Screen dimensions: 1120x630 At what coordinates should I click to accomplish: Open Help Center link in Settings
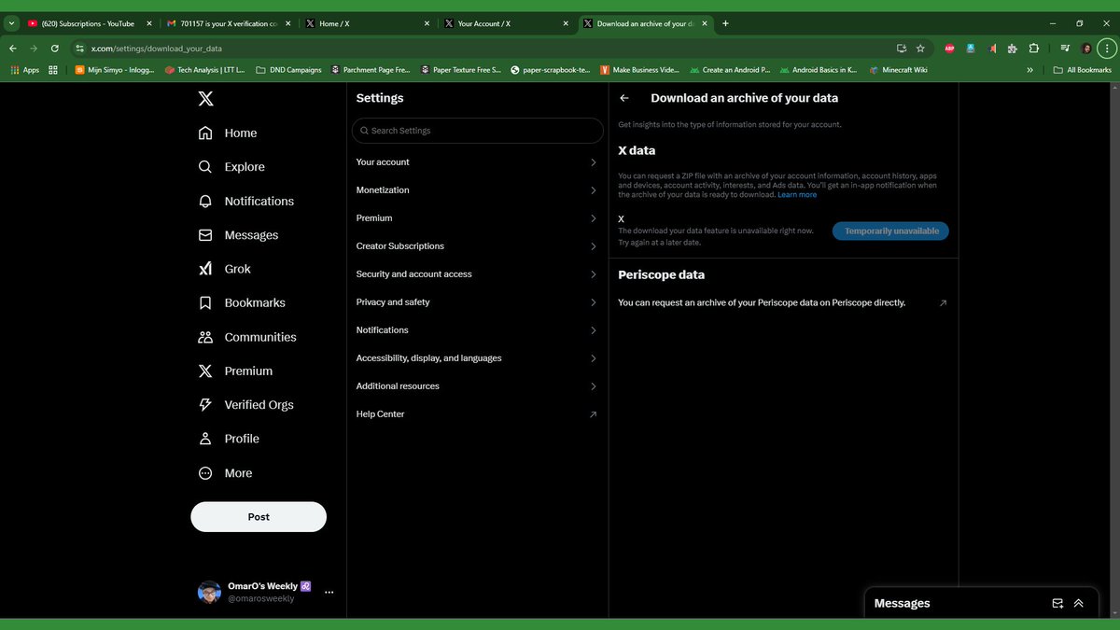477,414
